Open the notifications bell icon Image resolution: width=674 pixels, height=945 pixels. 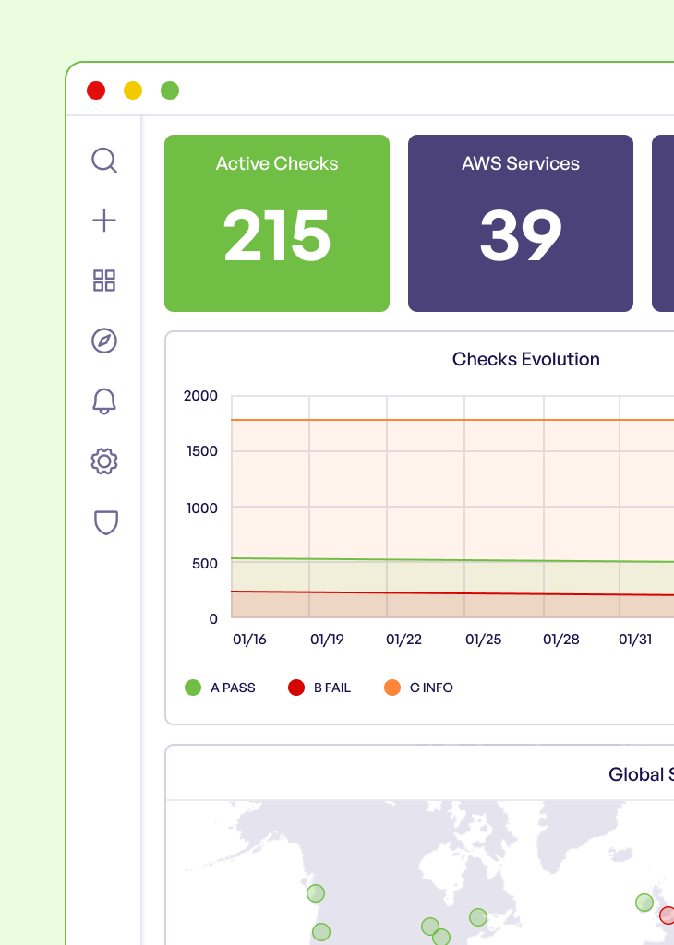[x=104, y=401]
